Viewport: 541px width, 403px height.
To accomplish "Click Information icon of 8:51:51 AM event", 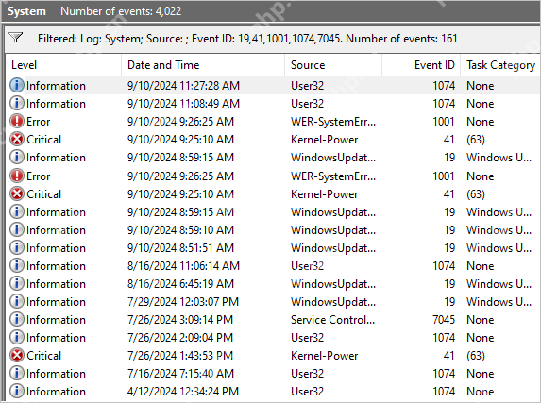I will tap(17, 247).
